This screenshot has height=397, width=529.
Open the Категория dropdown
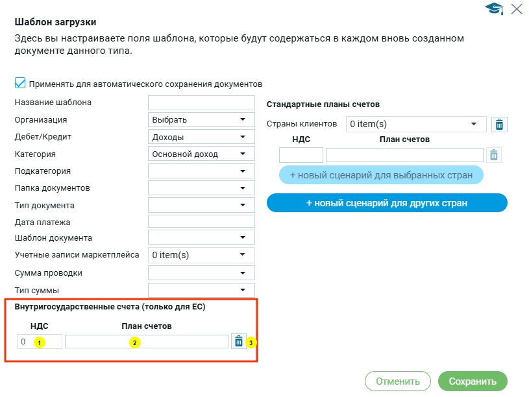(x=201, y=154)
